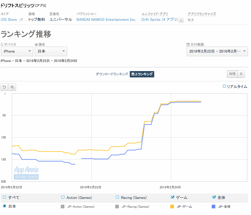The width and height of the screenshot is (251, 215).
Task: Check the すべて checkbox
Action: 5,197
